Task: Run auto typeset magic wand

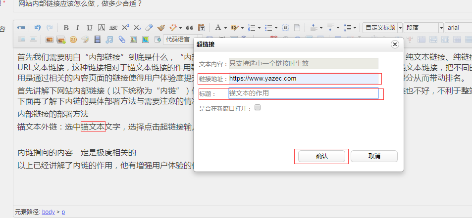Action: pyautogui.click(x=173, y=28)
